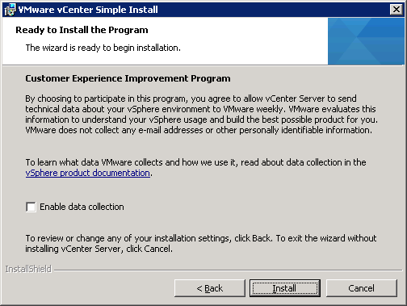Open the vSphere product documentation link
This screenshot has width=407, height=306.
click(88, 173)
